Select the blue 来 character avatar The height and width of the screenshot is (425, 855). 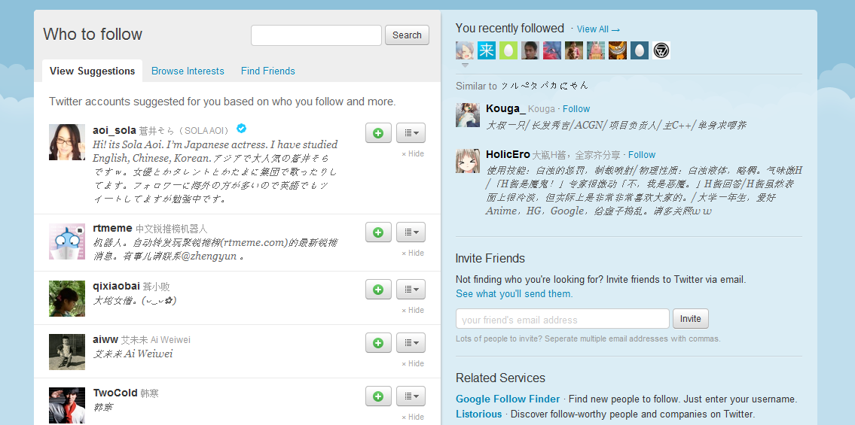click(x=487, y=50)
